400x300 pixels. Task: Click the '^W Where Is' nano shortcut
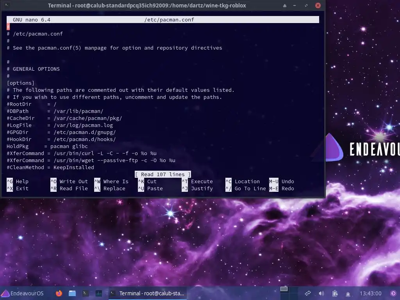[111, 181]
